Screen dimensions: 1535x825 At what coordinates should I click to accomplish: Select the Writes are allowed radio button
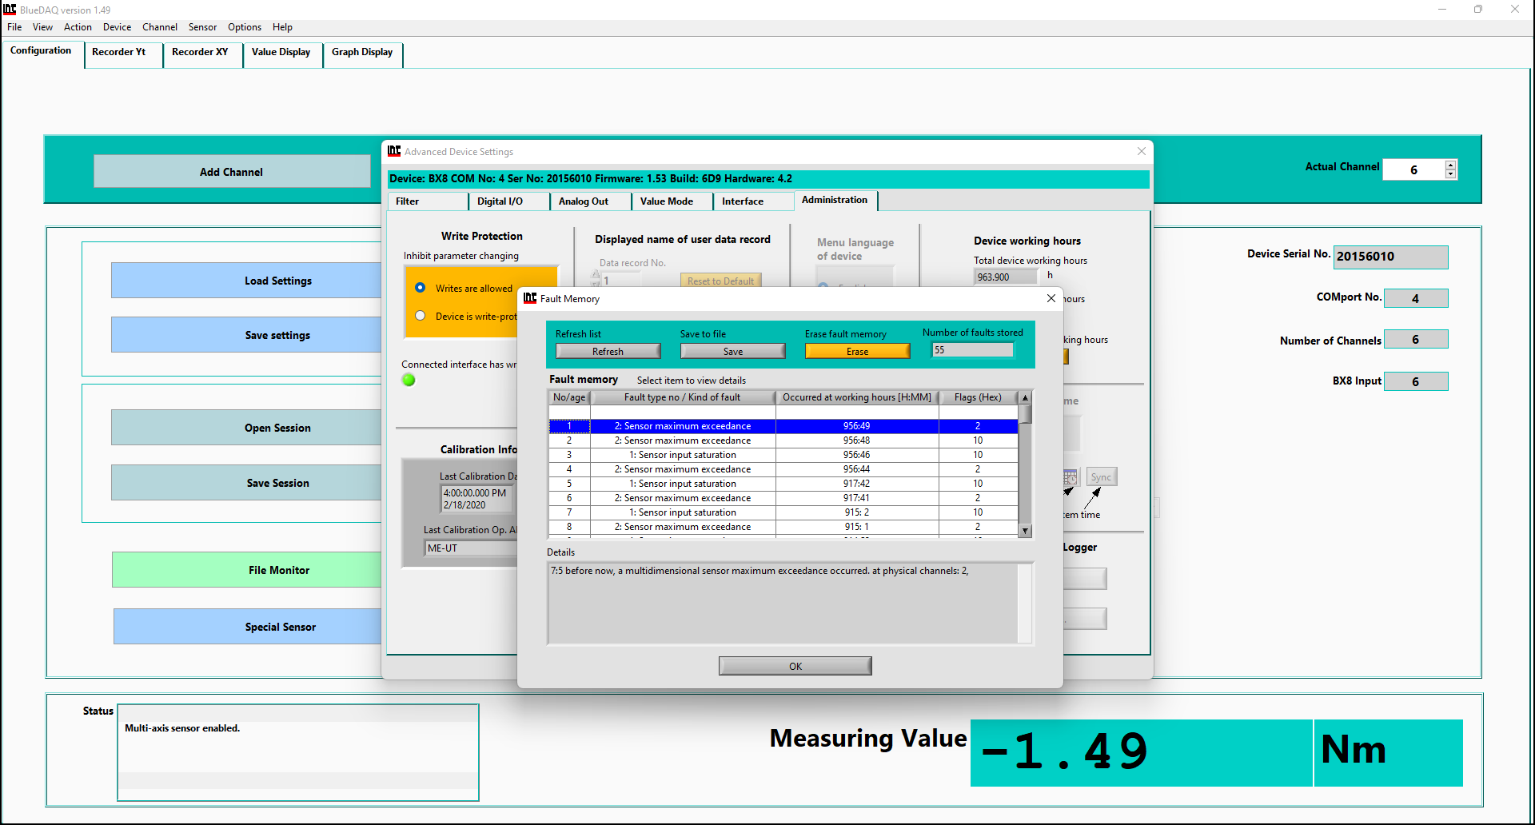[421, 288]
